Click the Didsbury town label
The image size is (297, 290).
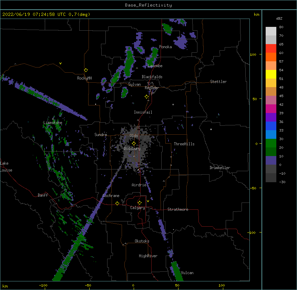click(x=132, y=148)
